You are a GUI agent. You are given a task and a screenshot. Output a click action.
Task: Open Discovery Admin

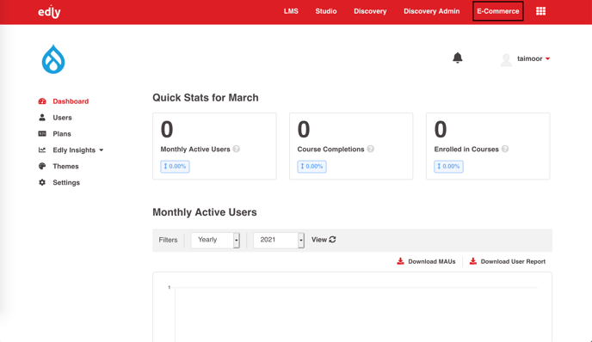tap(432, 11)
